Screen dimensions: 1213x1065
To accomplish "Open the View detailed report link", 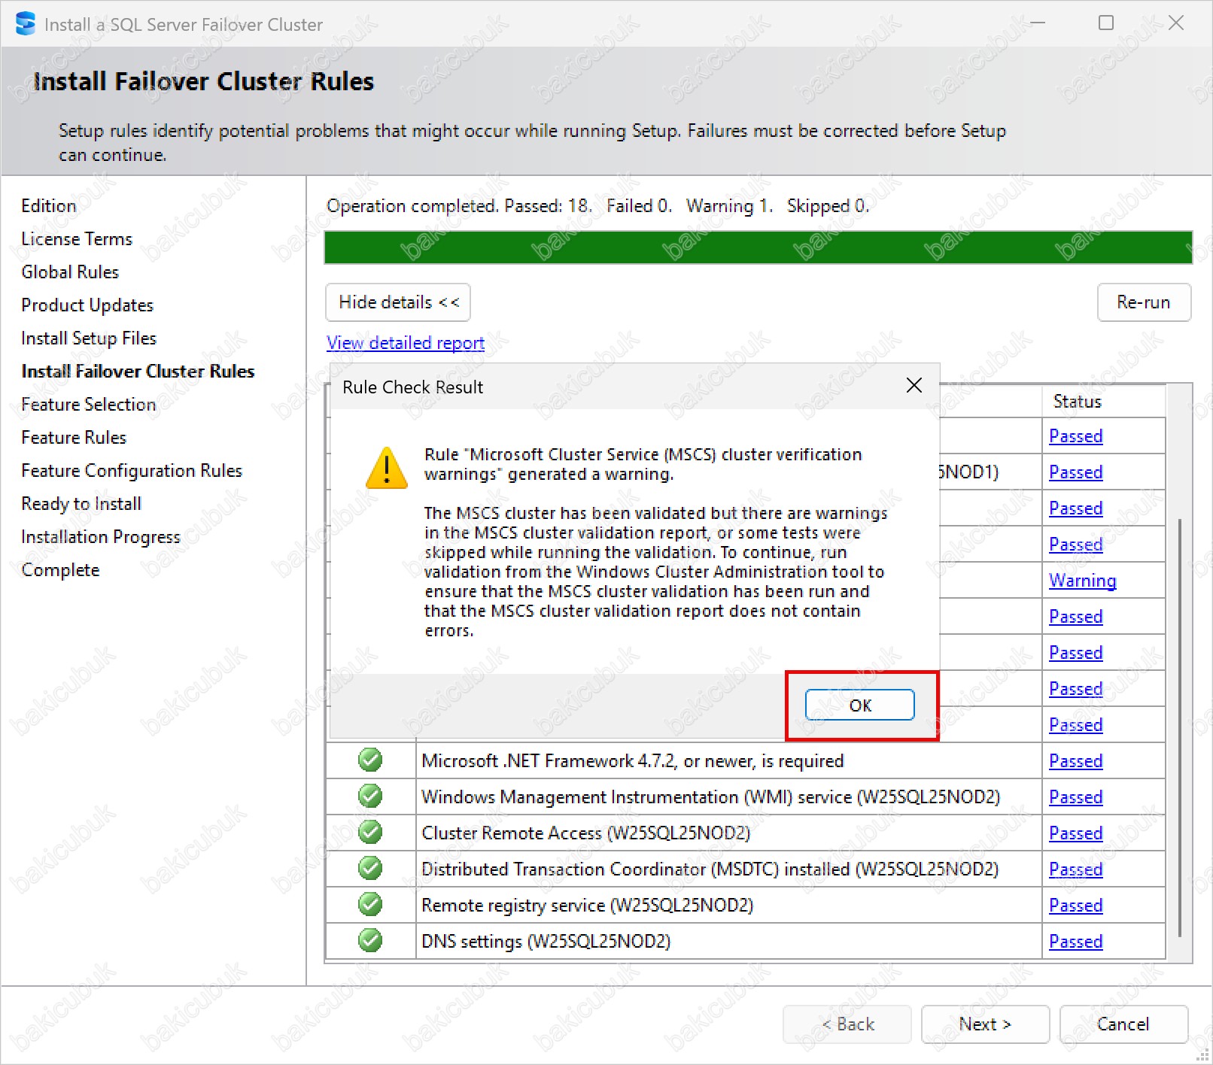I will point(406,343).
